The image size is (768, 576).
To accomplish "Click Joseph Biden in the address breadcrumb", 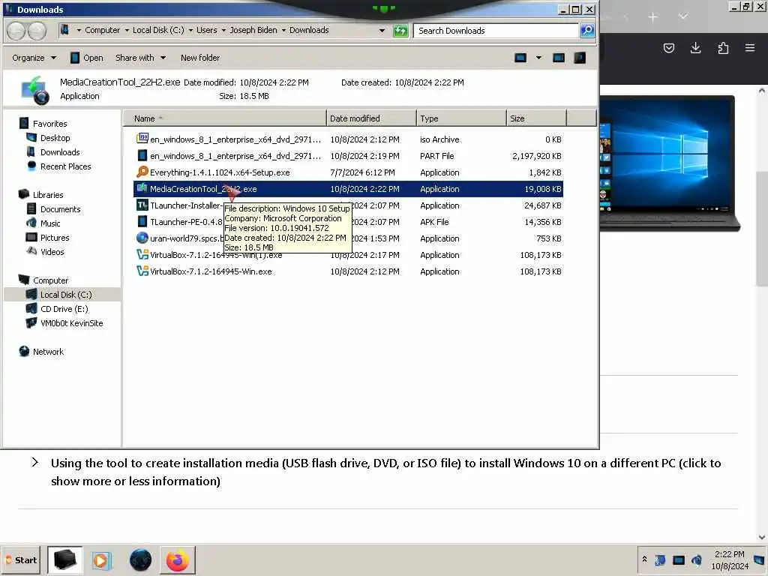I will 253,30.
